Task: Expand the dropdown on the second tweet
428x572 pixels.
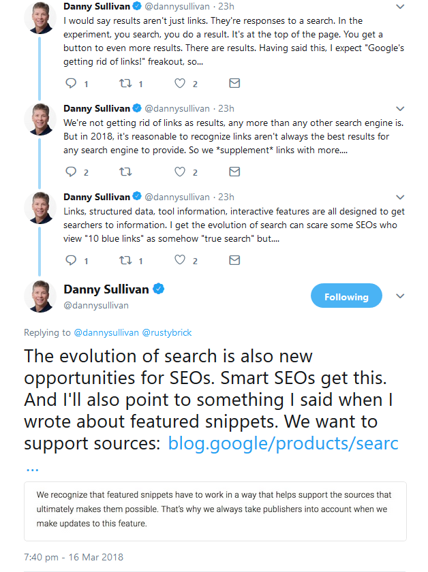Action: [400, 108]
